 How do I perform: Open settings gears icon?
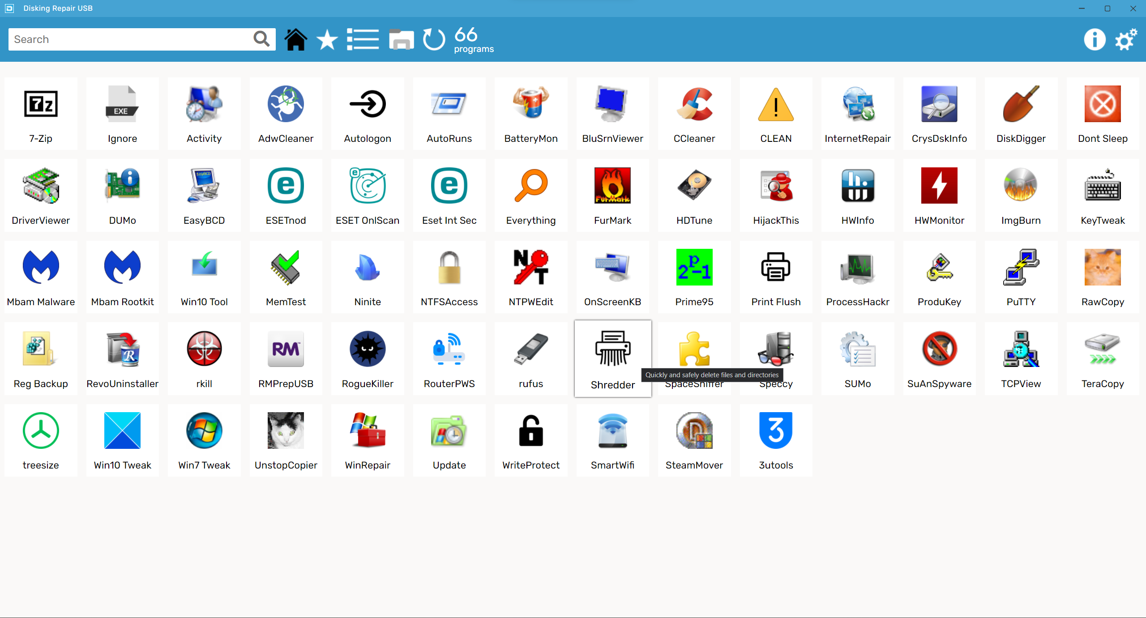click(1126, 39)
